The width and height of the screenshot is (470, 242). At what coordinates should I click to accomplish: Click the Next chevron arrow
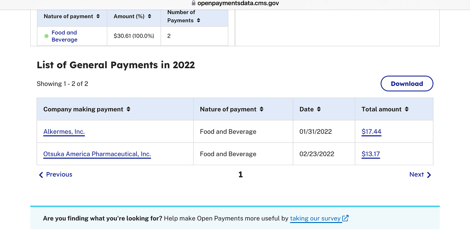[x=429, y=175]
